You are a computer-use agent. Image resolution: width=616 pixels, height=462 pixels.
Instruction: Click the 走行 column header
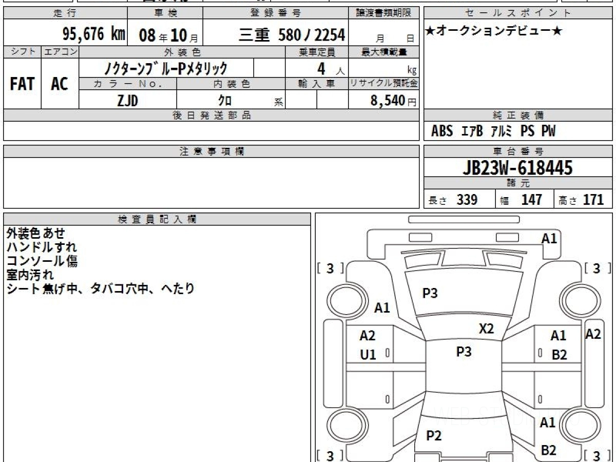tap(65, 13)
